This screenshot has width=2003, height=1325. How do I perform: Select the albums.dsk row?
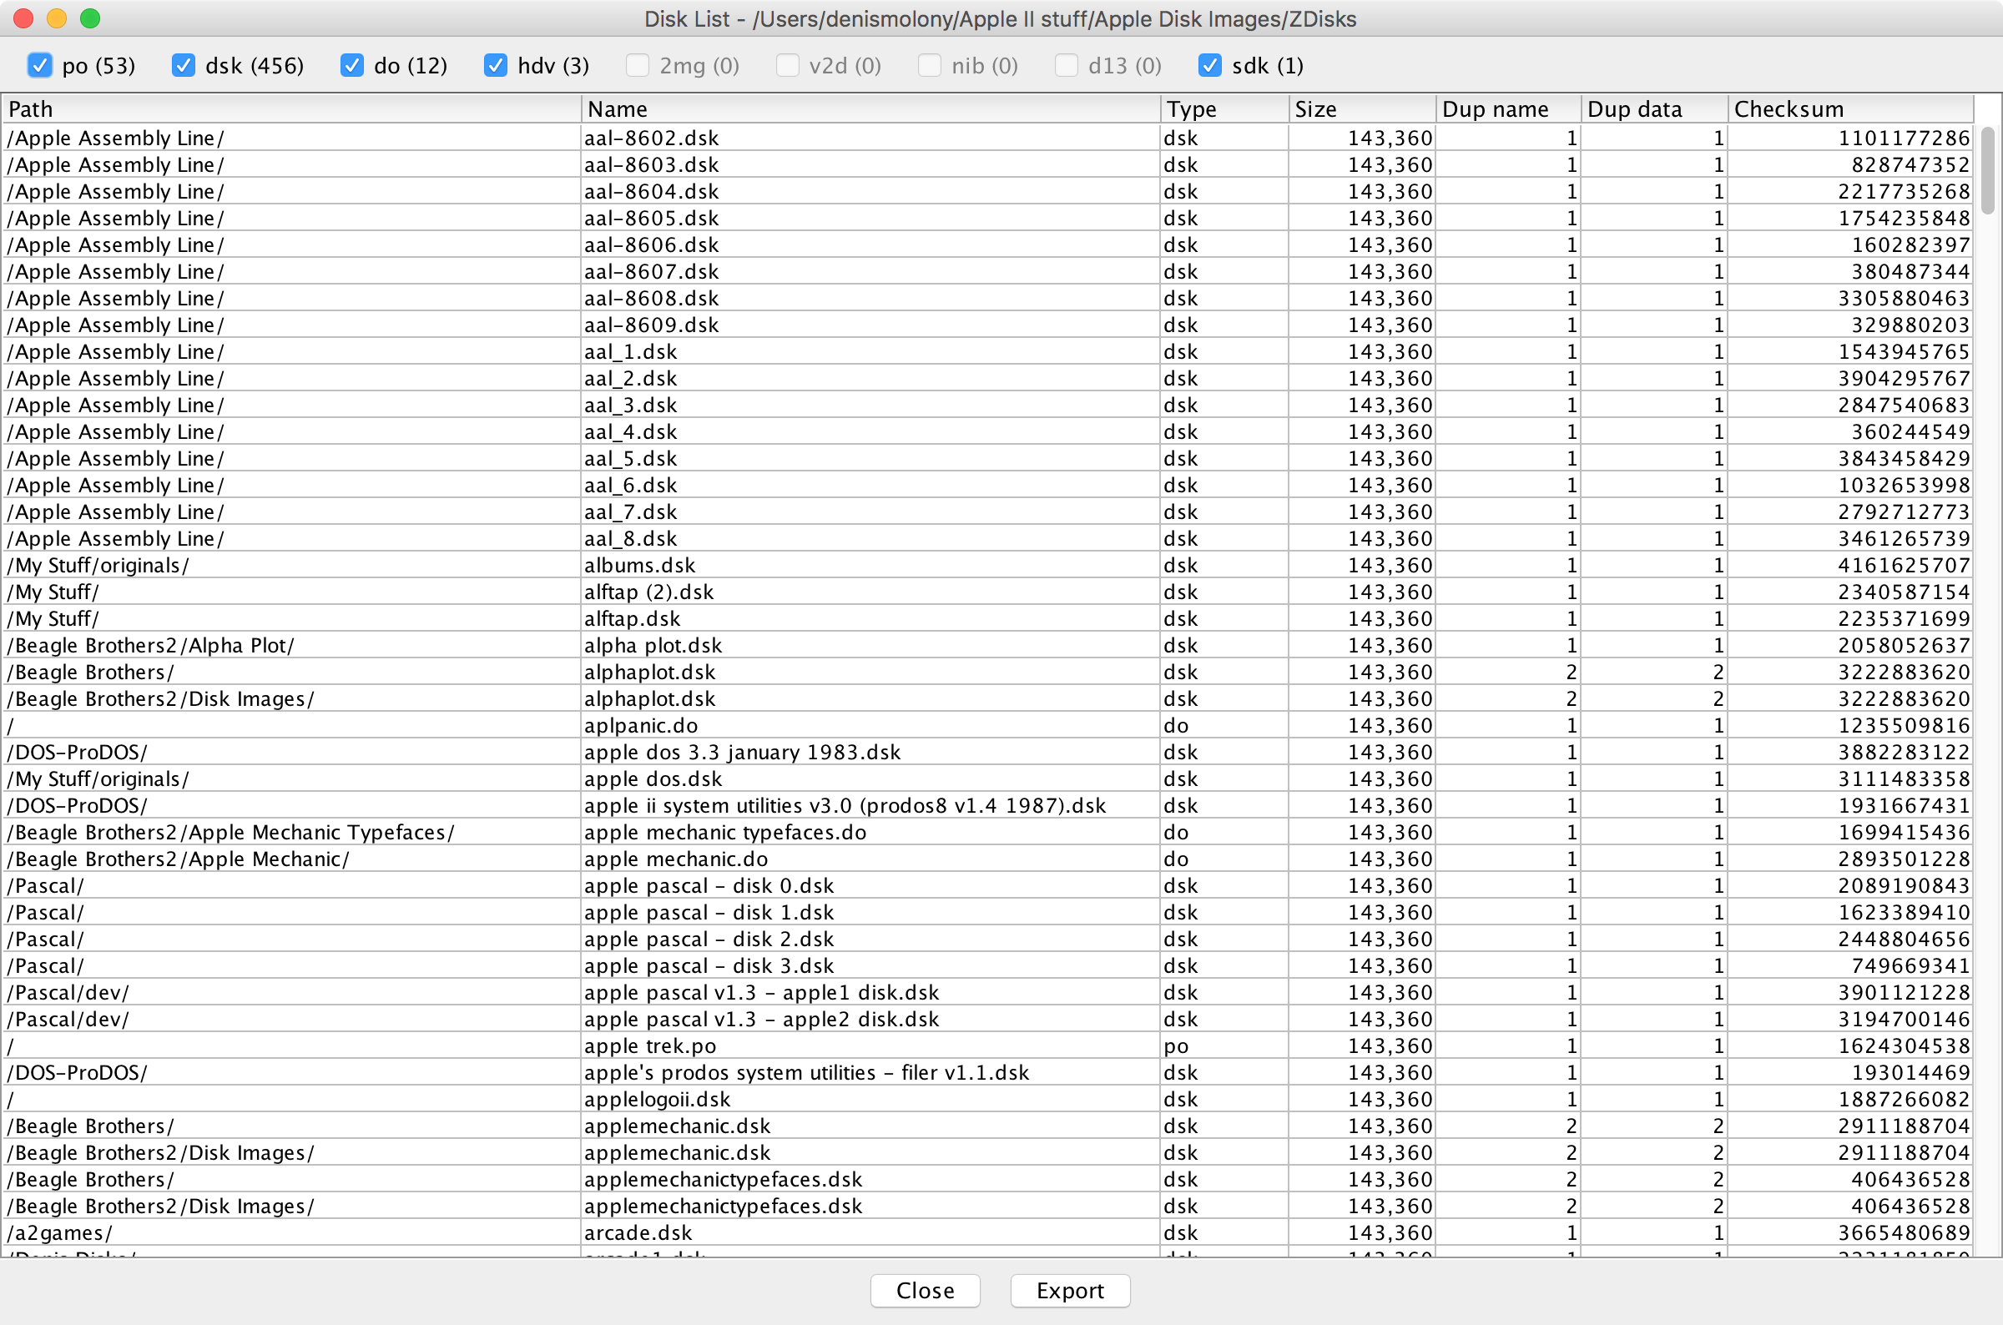(x=988, y=566)
